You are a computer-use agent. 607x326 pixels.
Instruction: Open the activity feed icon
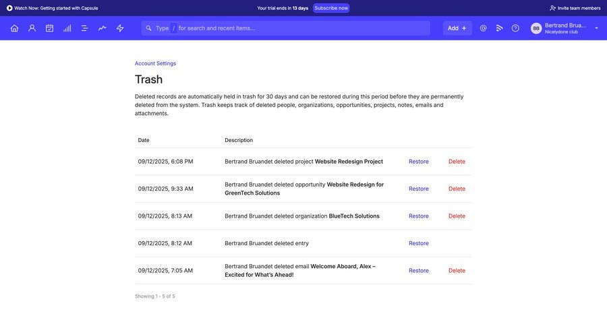tap(499, 28)
